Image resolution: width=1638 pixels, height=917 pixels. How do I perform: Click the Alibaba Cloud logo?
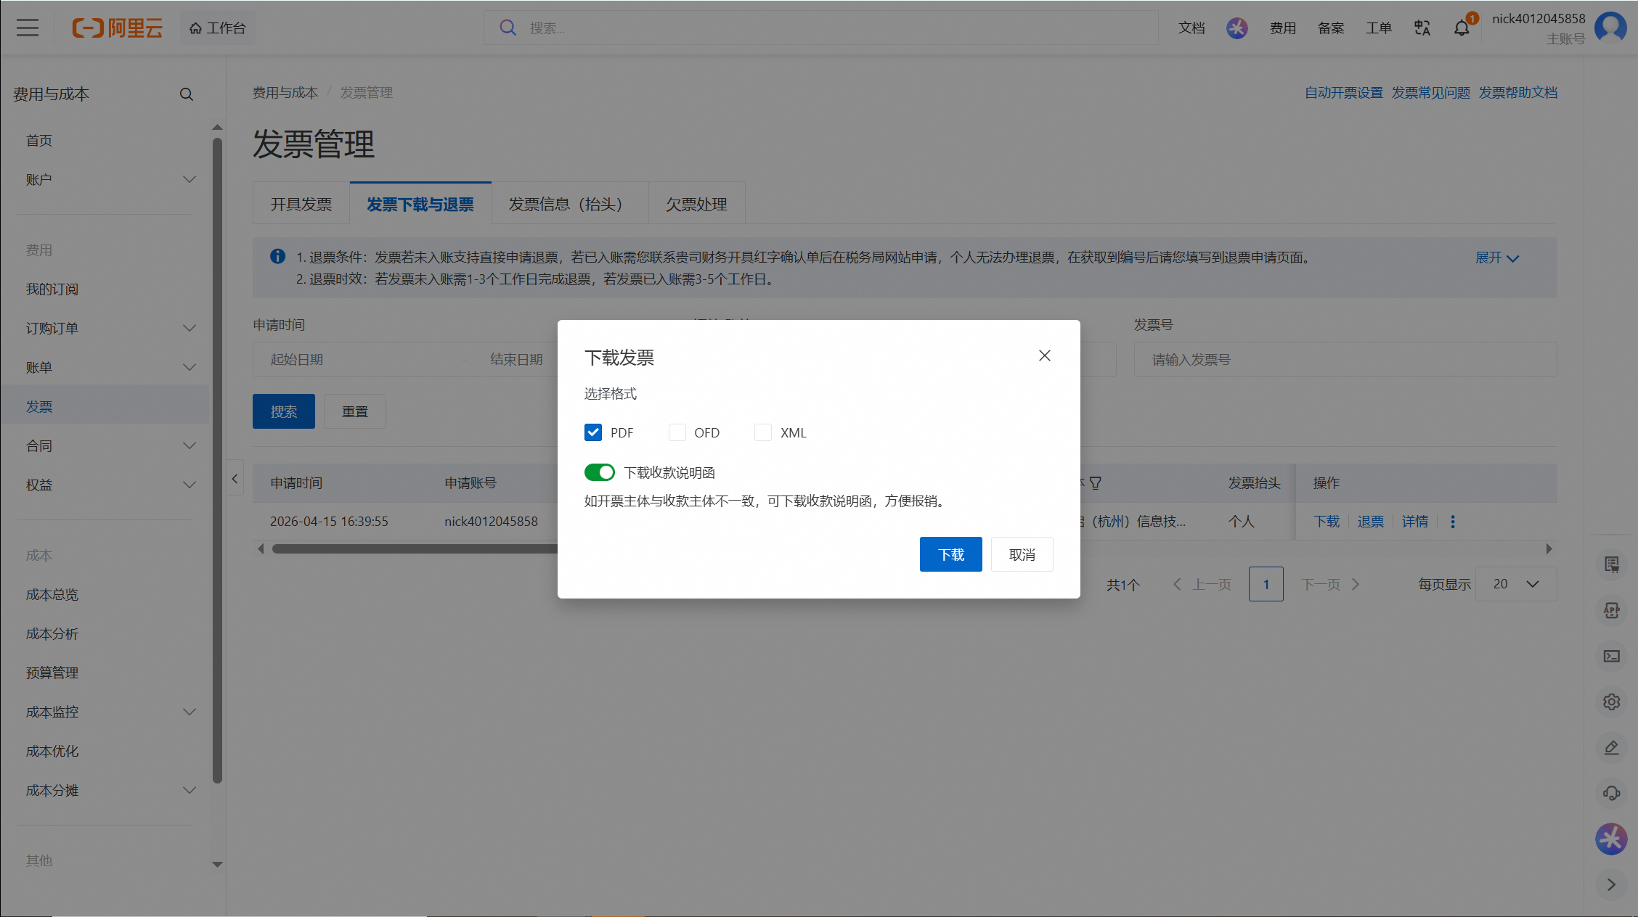117,28
